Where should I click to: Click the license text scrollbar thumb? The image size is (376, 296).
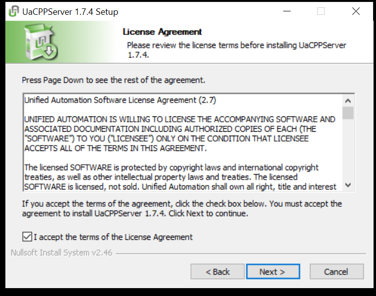[348, 113]
